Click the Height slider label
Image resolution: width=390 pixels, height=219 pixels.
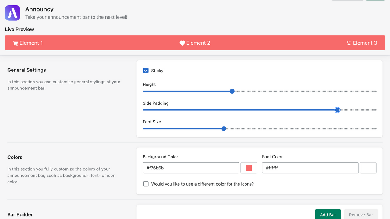[149, 85]
